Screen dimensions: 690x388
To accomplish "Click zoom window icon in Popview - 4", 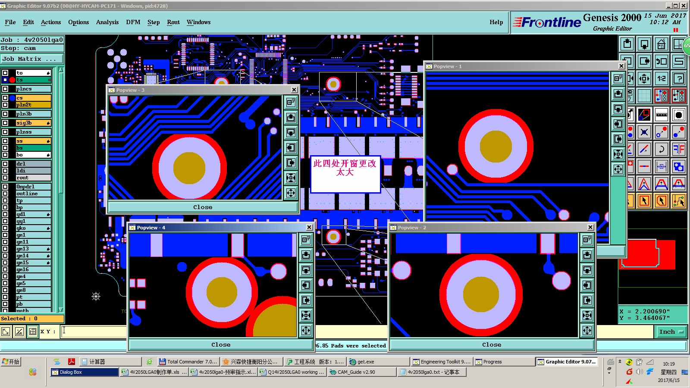I will (306, 240).
